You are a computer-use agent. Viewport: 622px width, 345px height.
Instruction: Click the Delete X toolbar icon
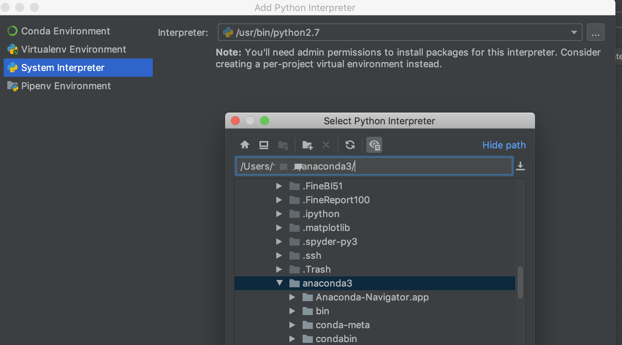click(326, 145)
